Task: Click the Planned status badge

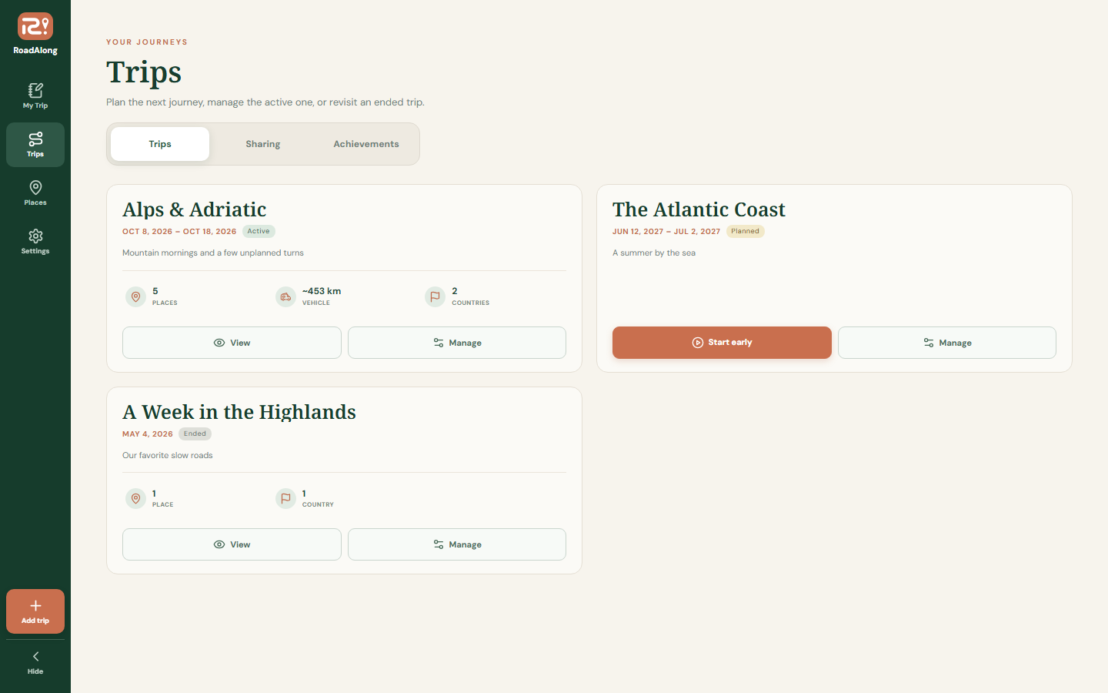Action: pyautogui.click(x=745, y=231)
